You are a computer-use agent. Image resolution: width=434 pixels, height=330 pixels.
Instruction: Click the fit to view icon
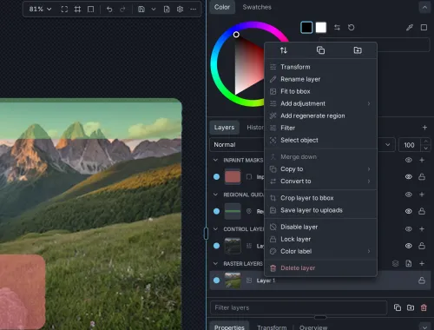tap(64, 10)
